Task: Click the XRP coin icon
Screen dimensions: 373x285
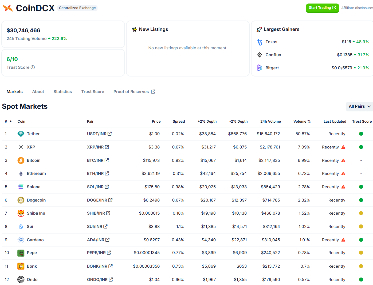Action: pos(21,147)
